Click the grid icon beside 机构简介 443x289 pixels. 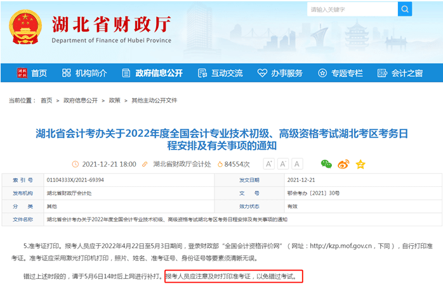[67, 73]
